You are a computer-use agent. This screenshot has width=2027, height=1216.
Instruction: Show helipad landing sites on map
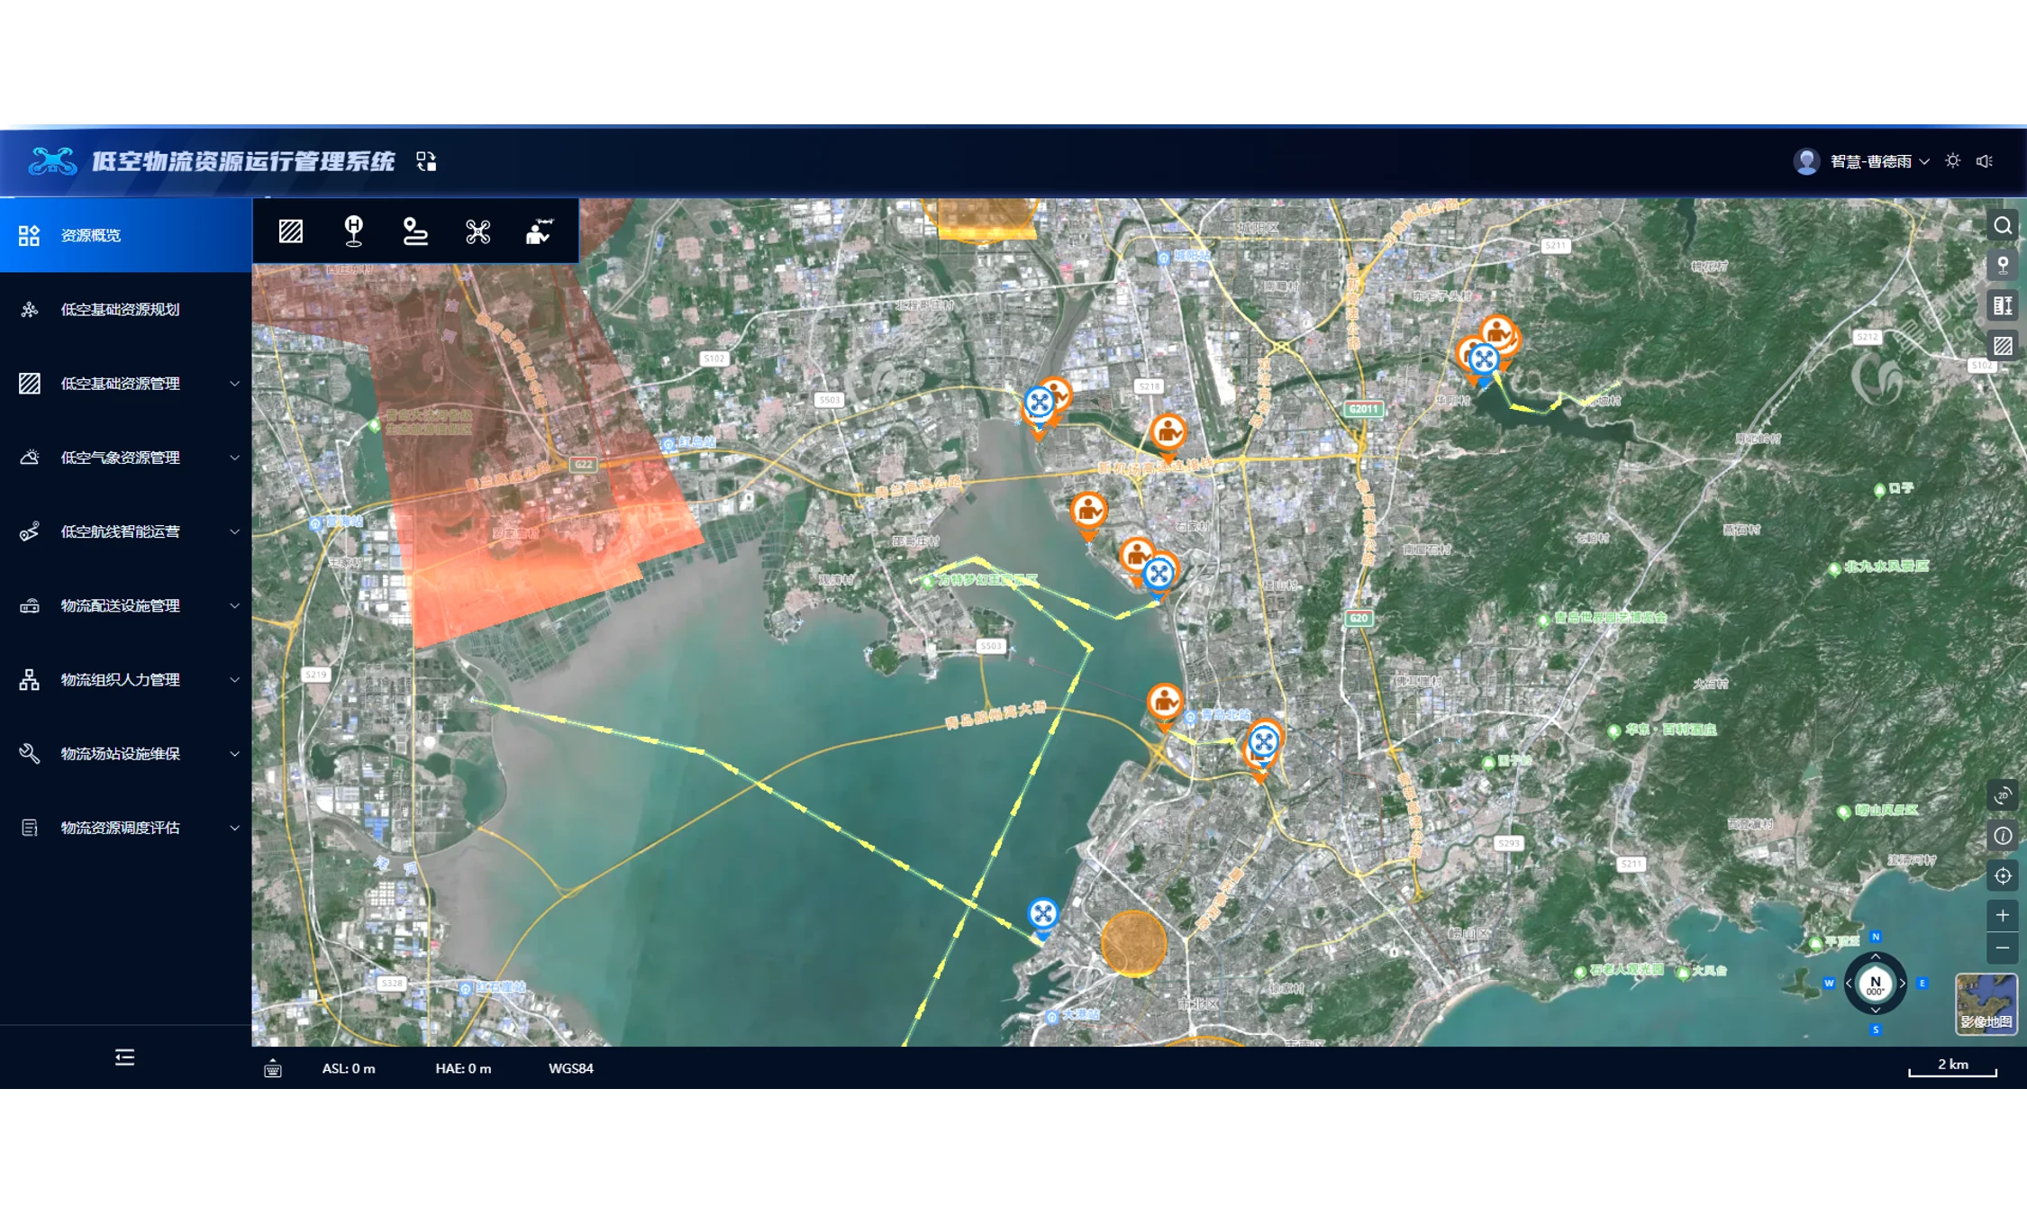click(x=353, y=231)
